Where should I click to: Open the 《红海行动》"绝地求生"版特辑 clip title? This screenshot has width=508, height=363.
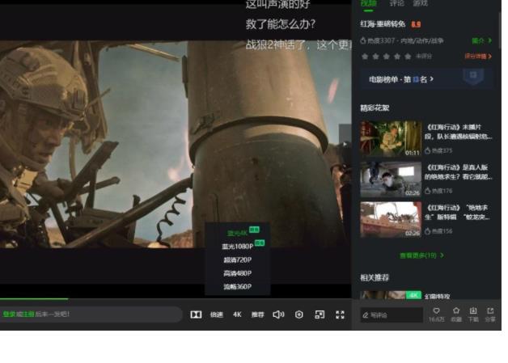(x=458, y=212)
